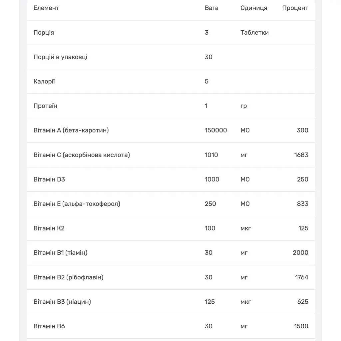The height and width of the screenshot is (341, 341).
Task: Click the Вага column header
Action: coord(211,8)
